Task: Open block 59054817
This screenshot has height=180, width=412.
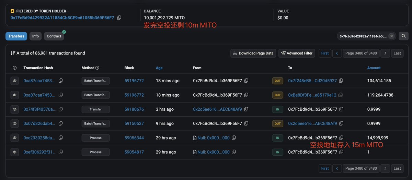Action: pos(134,152)
